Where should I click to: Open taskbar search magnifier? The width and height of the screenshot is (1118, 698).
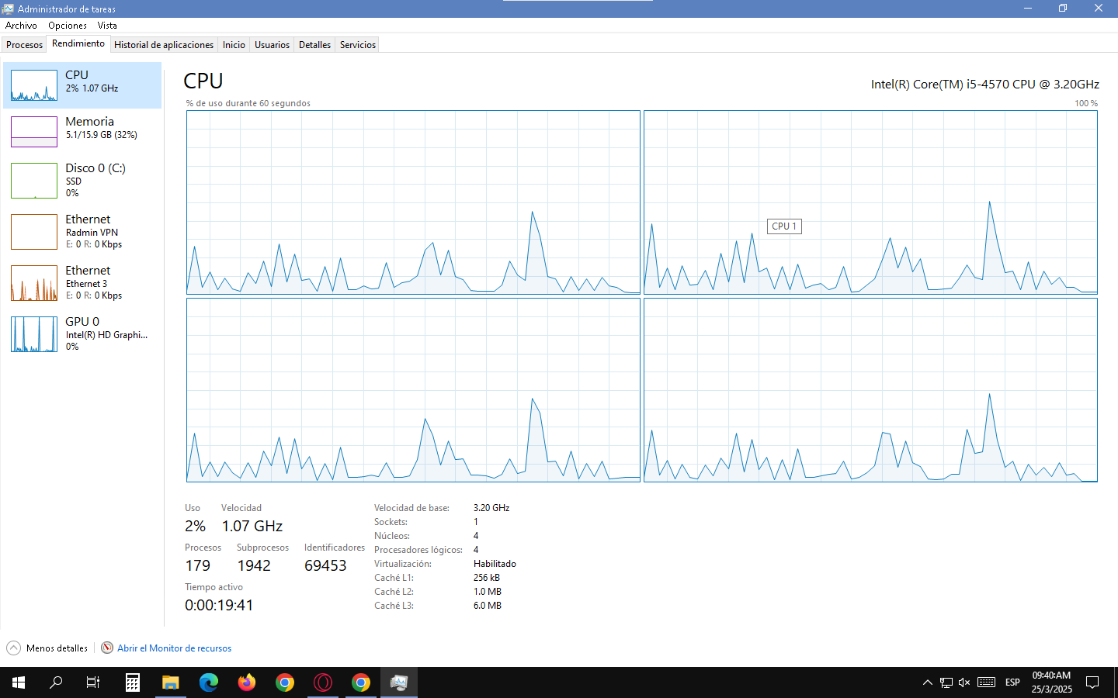coord(56,682)
